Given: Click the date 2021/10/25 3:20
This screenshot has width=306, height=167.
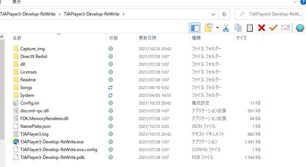Looking at the screenshot, I should [154, 126].
